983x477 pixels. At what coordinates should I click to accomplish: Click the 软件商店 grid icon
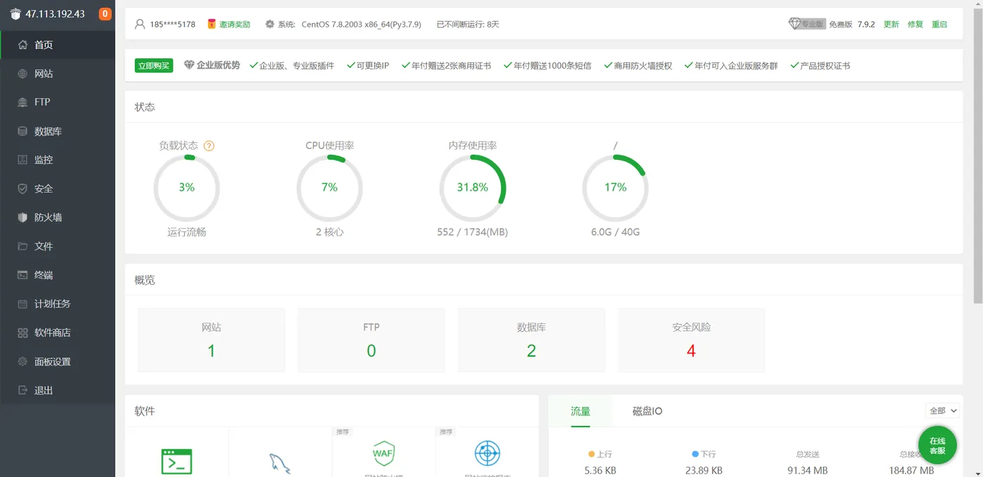click(x=22, y=332)
